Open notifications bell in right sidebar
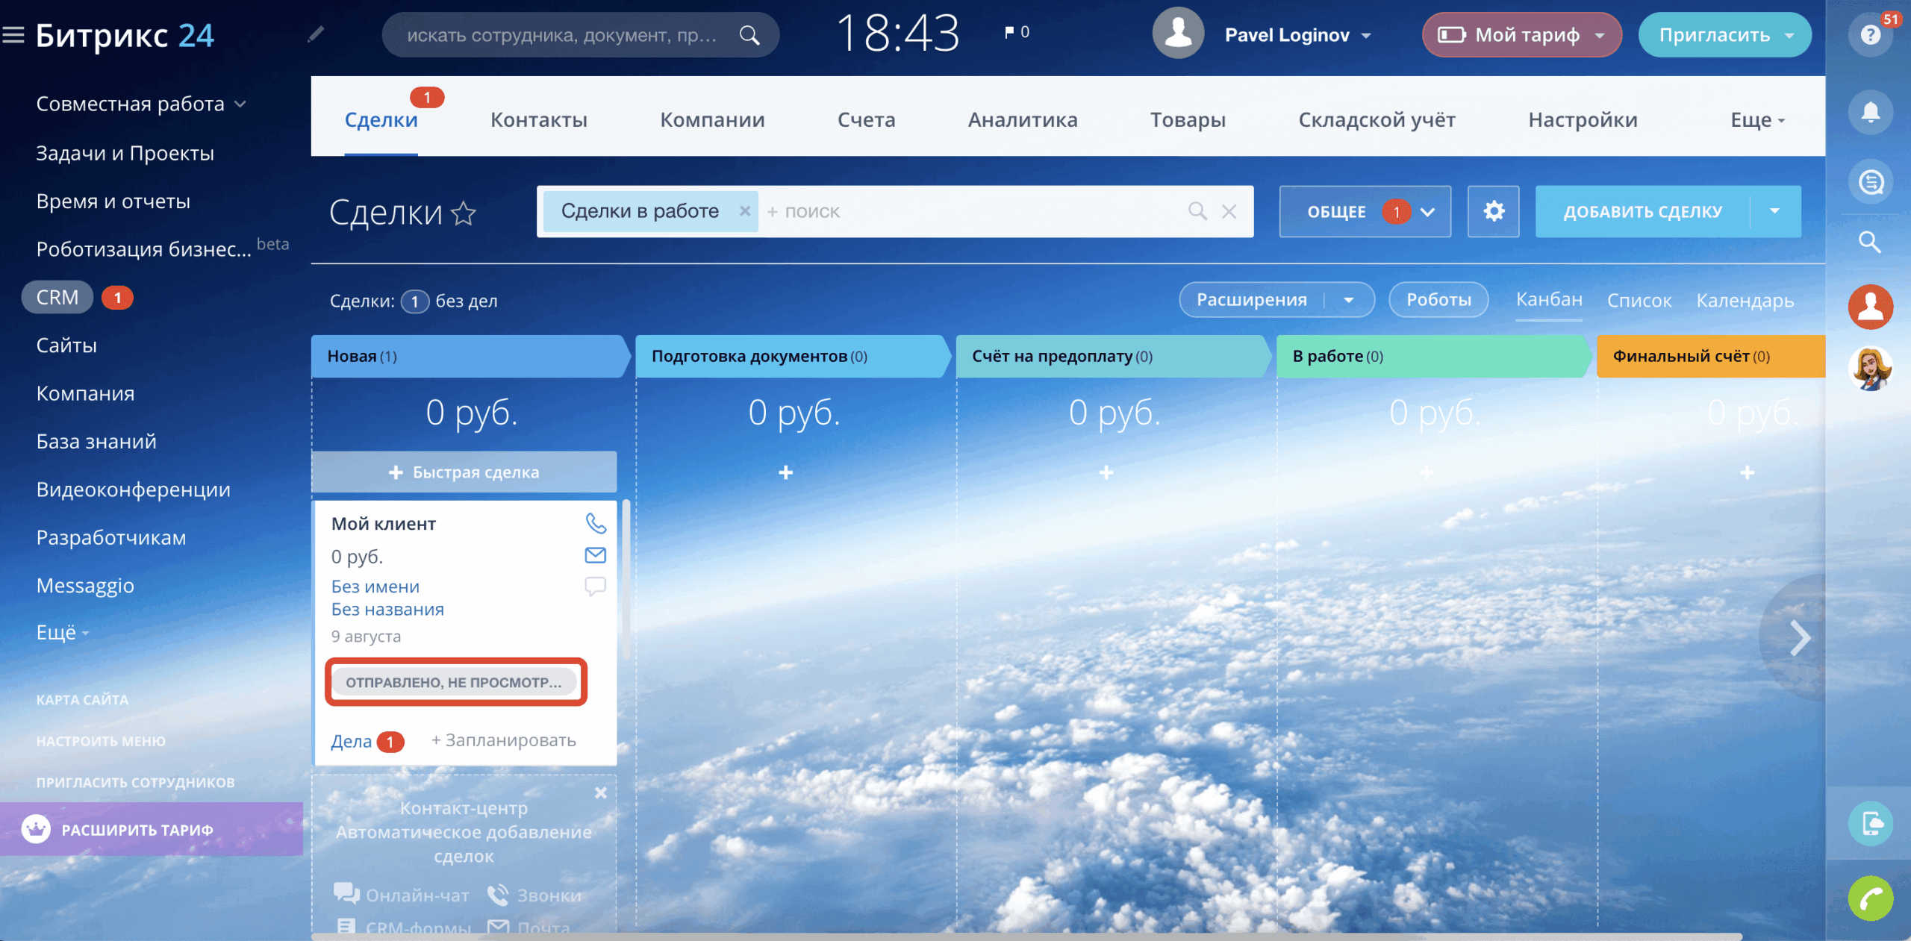 1870,113
